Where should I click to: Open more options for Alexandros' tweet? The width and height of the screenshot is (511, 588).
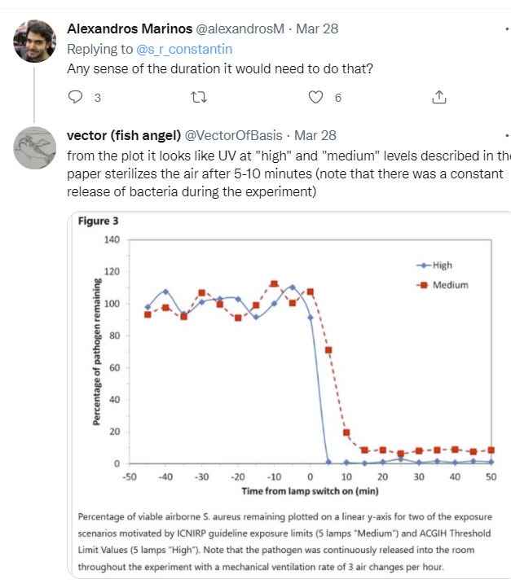(507, 29)
